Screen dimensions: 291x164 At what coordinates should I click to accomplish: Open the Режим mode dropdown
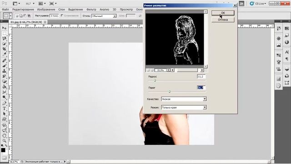point(184,108)
